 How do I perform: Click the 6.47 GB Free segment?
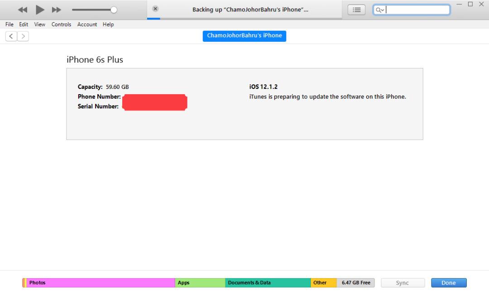click(356, 283)
